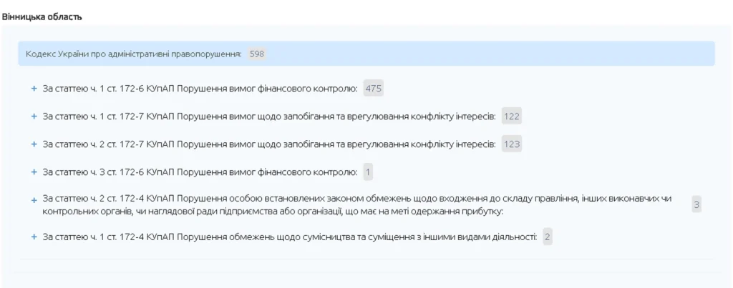Open ч. 1 ст. 172-6 фінансового контролю text

[x=200, y=89]
